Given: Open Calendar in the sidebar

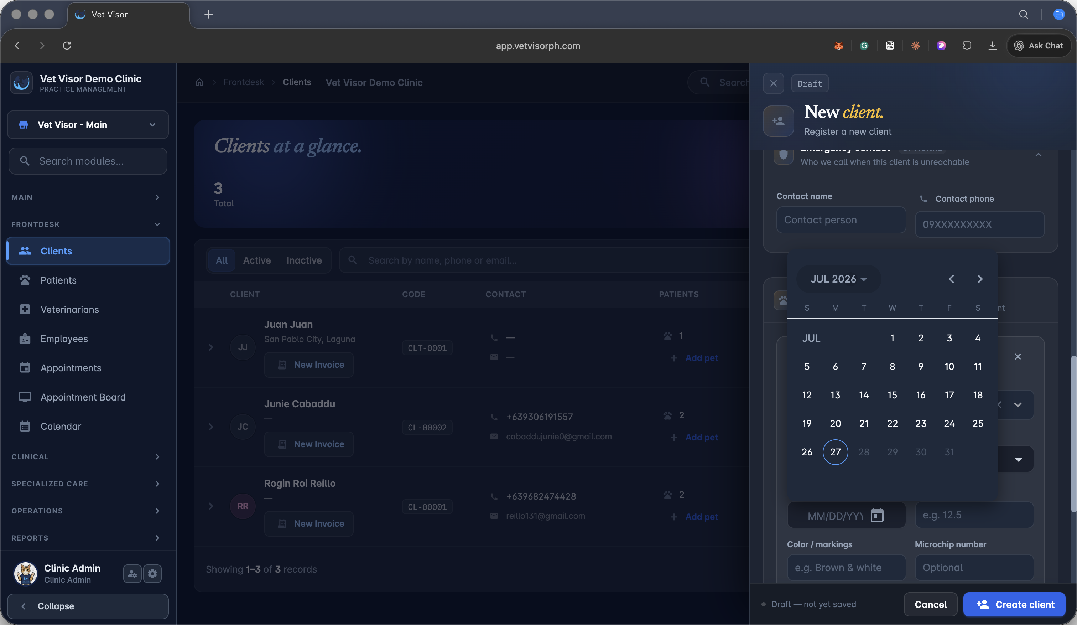Looking at the screenshot, I should coord(88,426).
